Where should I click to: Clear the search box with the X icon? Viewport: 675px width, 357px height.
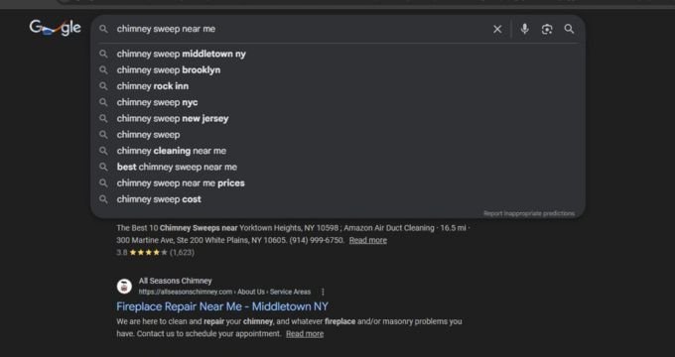[497, 29]
